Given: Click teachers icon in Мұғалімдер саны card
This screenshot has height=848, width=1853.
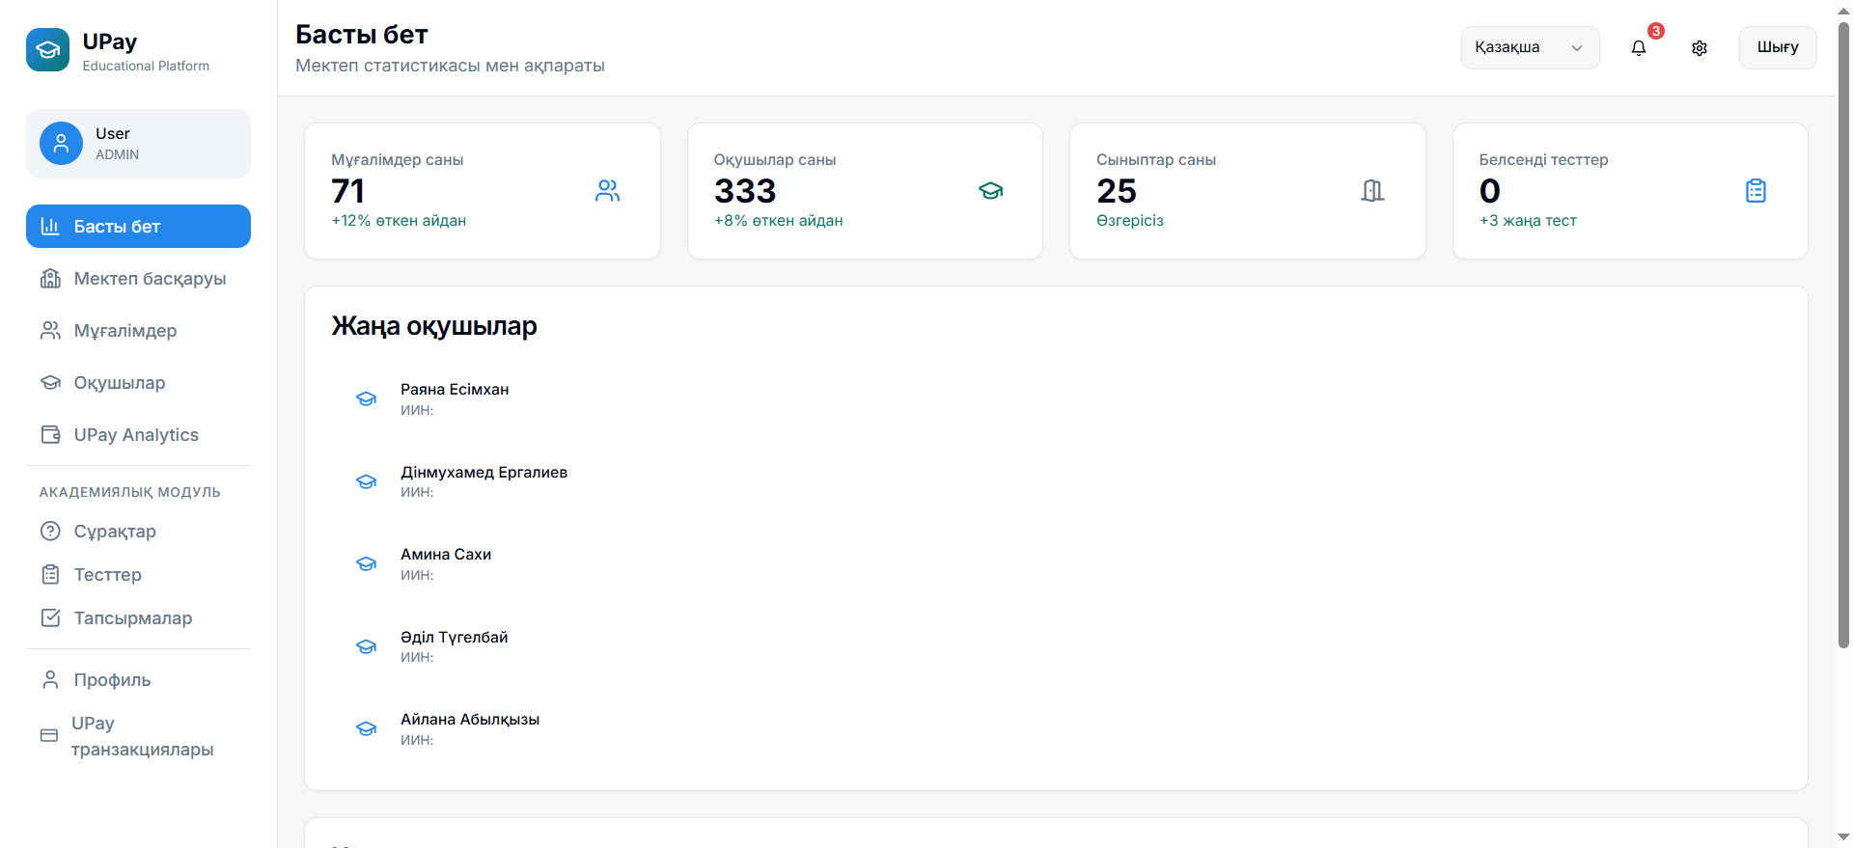Looking at the screenshot, I should coord(608,191).
